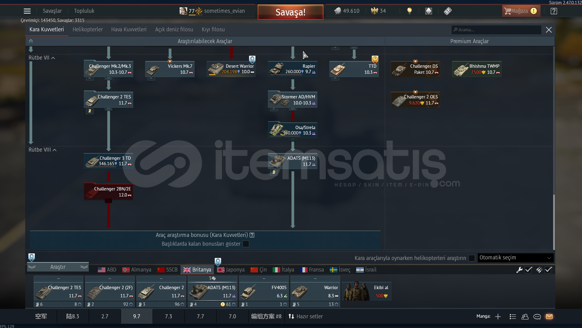Select the Japonya nation tab
This screenshot has width=582, height=328.
[231, 270]
